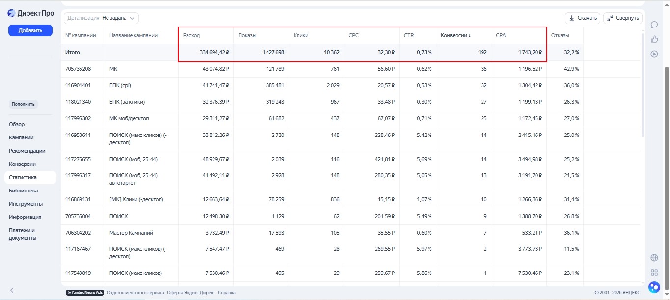670x300 pixels.
Task: Sort by the Конверсии column header
Action: 456,35
